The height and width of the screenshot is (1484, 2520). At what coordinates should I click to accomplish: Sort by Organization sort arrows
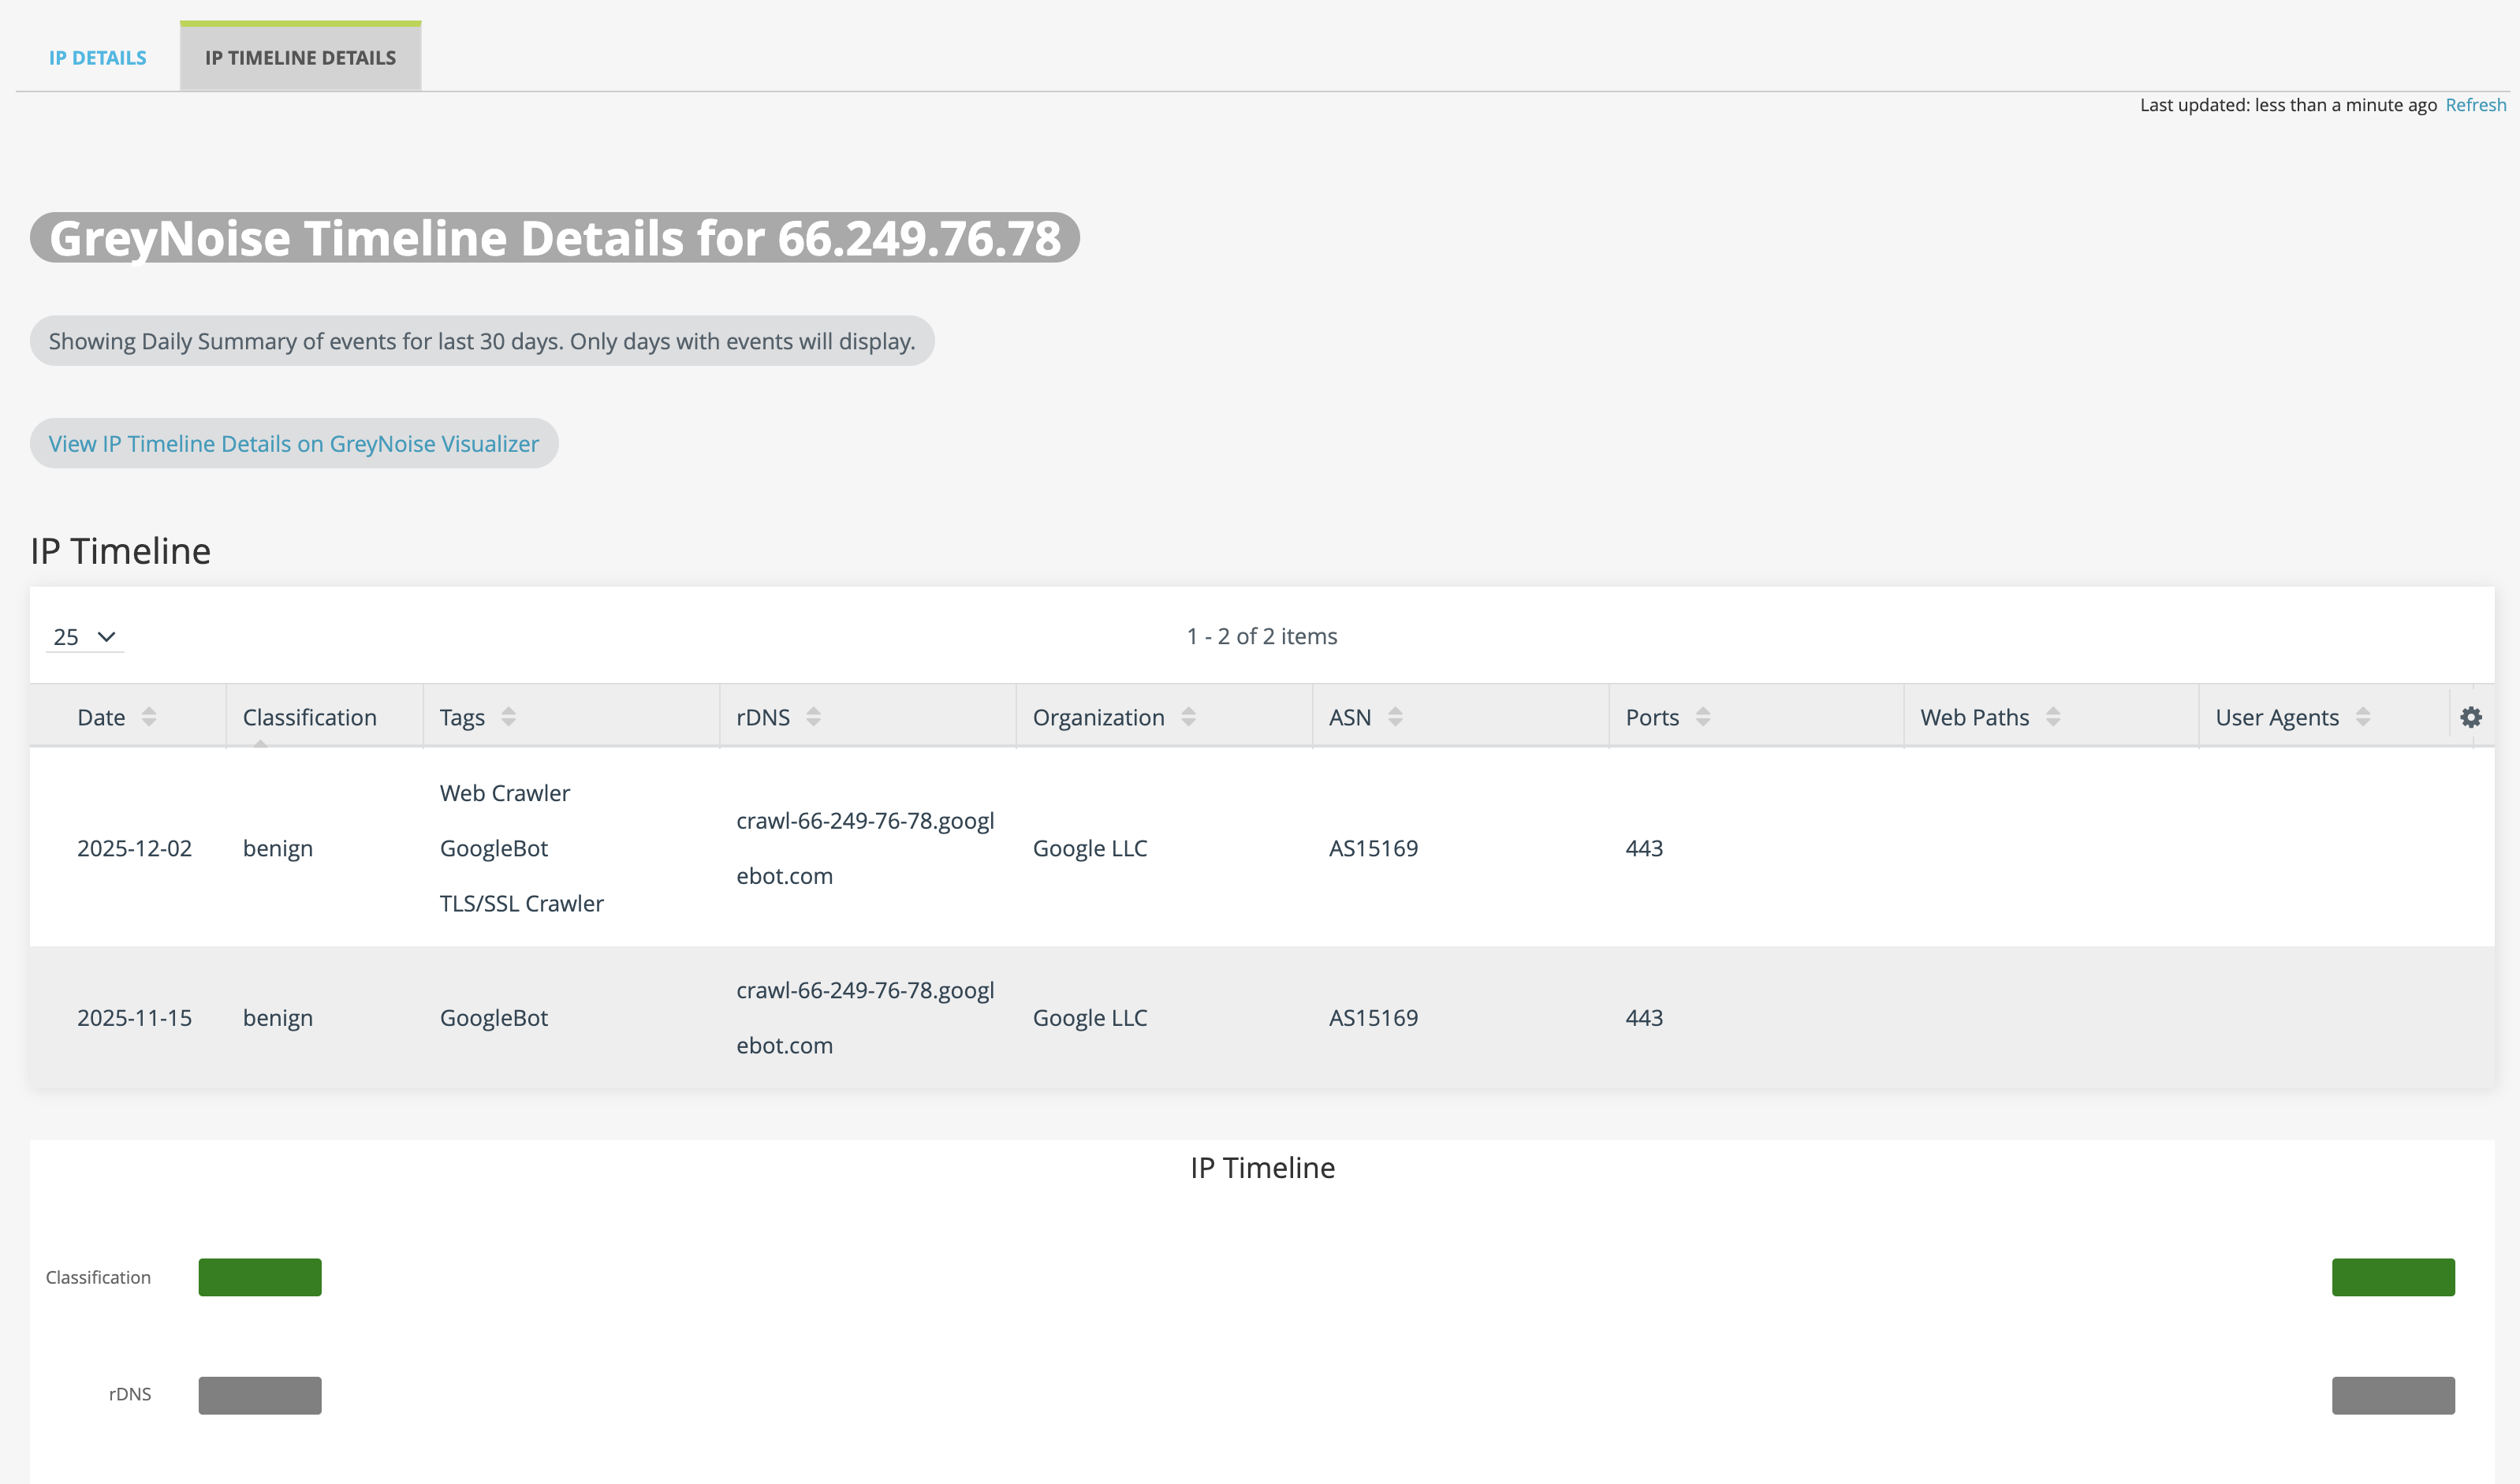click(1188, 717)
